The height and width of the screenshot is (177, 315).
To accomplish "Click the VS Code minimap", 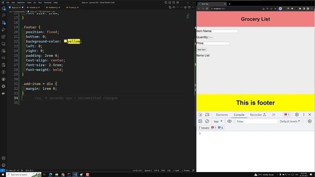I will (188, 16).
